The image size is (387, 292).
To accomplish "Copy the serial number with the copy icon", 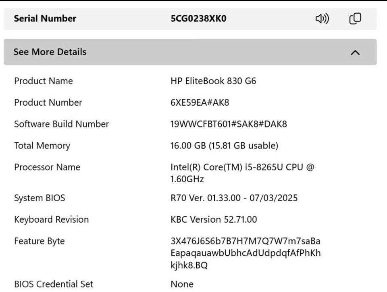I will pyautogui.click(x=355, y=19).
